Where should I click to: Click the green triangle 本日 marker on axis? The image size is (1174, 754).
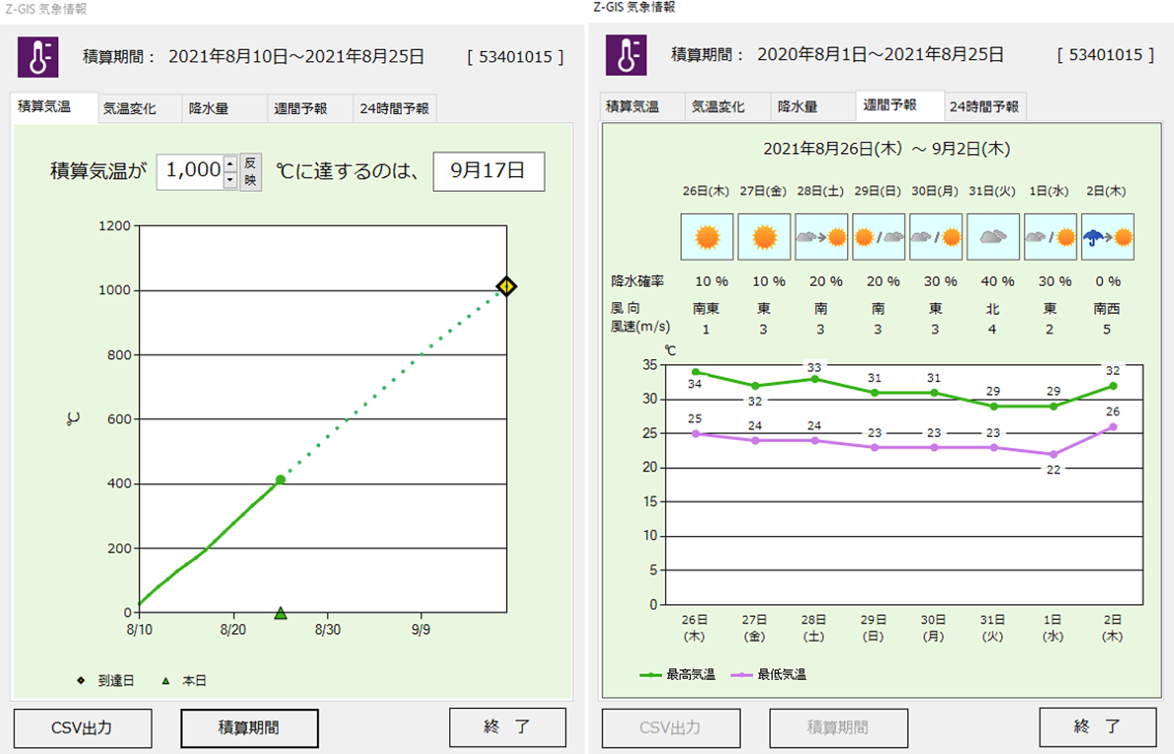[280, 613]
